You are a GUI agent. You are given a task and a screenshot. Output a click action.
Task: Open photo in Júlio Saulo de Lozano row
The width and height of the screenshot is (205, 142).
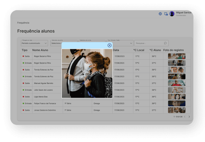coord(177,90)
